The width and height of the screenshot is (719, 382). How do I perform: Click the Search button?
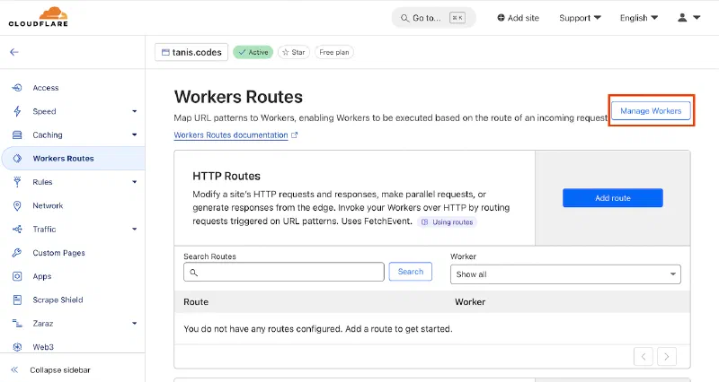point(411,272)
